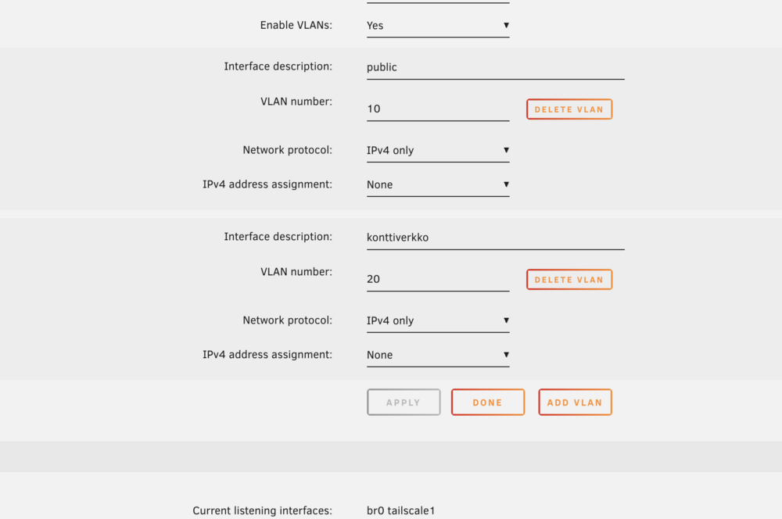Viewport: 782px width, 519px height.
Task: Expand Network protocol dropdown for konttiverkko VLAN
Action: tap(438, 320)
